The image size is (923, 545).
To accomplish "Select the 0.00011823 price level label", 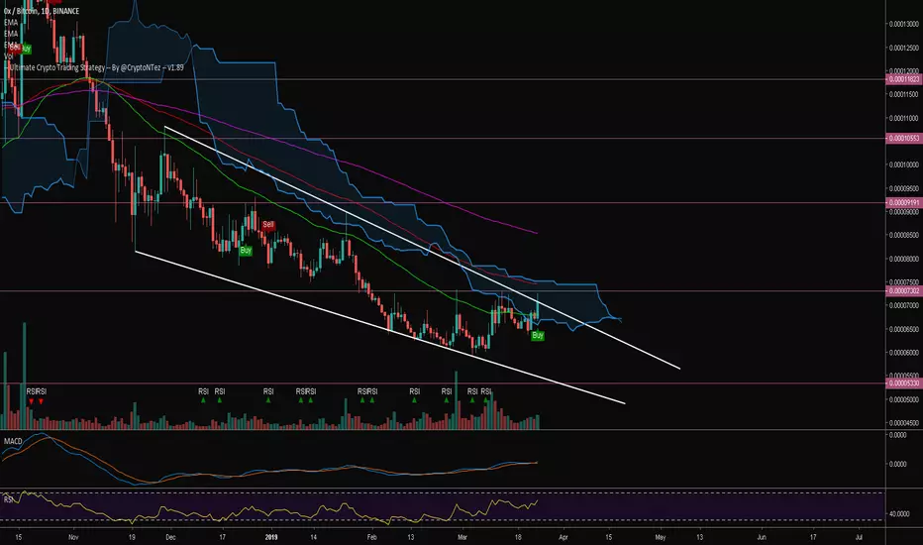I will pos(903,79).
